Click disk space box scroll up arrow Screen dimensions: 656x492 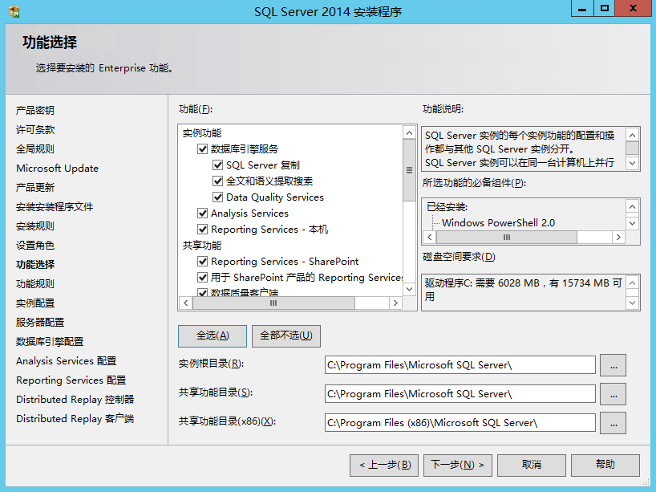632,283
